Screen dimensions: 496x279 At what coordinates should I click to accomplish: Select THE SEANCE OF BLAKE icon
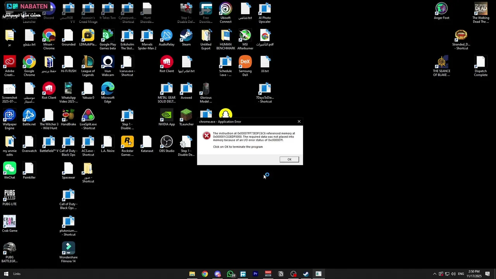pos(441,66)
